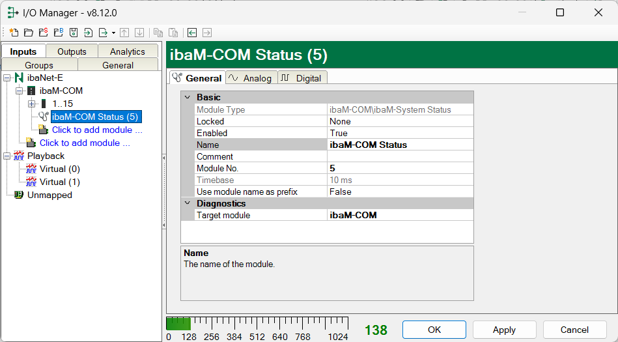Edit the Name field ibaM-COM Status
The width and height of the screenshot is (618, 342).
point(400,145)
